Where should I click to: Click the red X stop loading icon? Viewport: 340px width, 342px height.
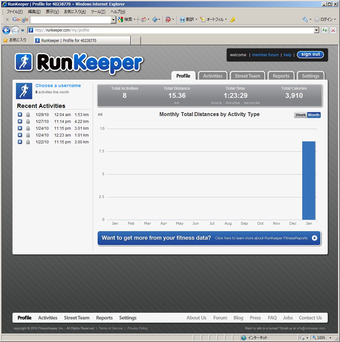click(x=333, y=30)
